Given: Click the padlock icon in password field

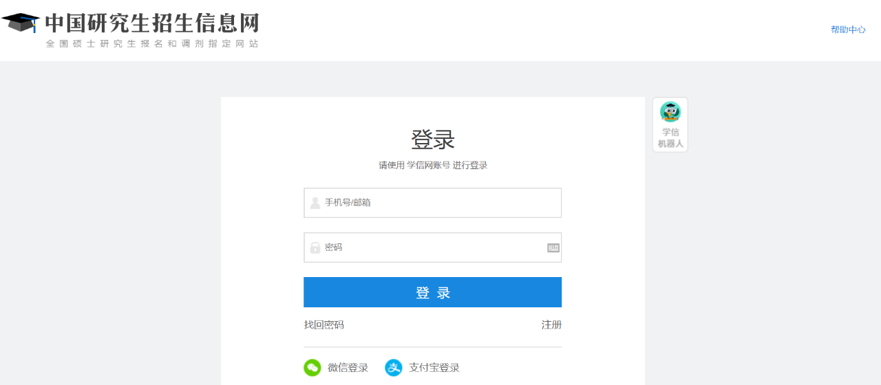Looking at the screenshot, I should (315, 247).
